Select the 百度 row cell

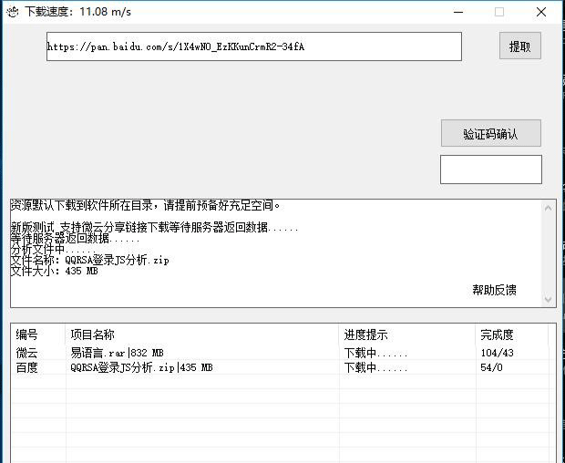[26, 367]
